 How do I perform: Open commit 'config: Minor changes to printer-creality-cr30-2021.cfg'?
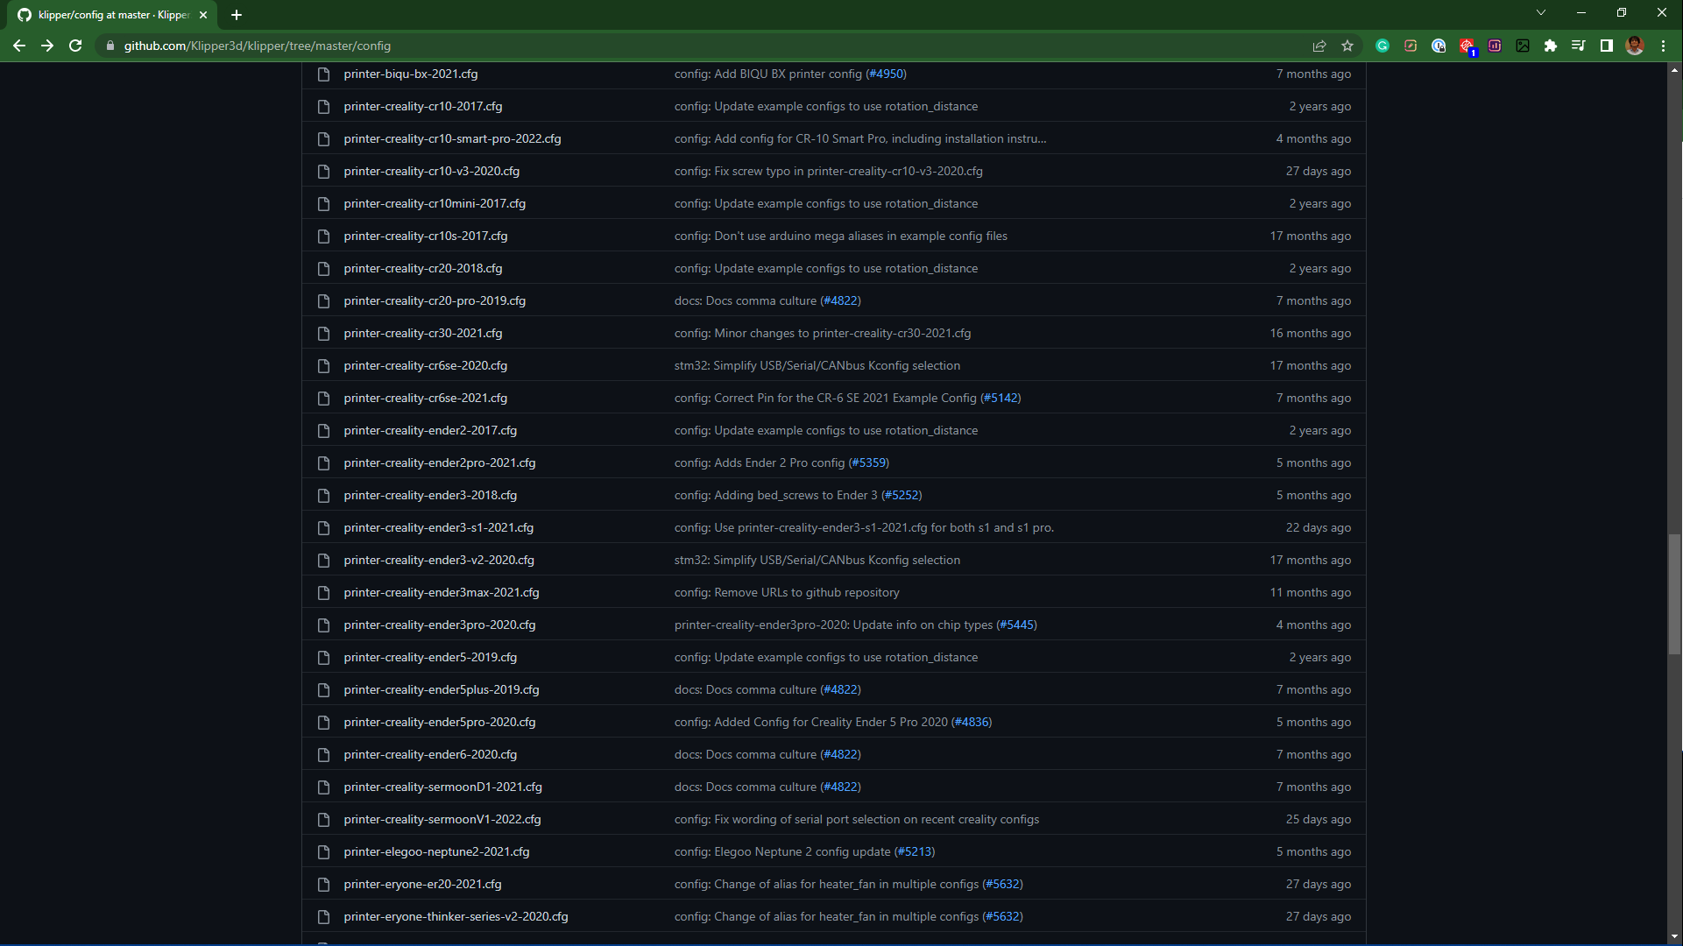coord(822,333)
